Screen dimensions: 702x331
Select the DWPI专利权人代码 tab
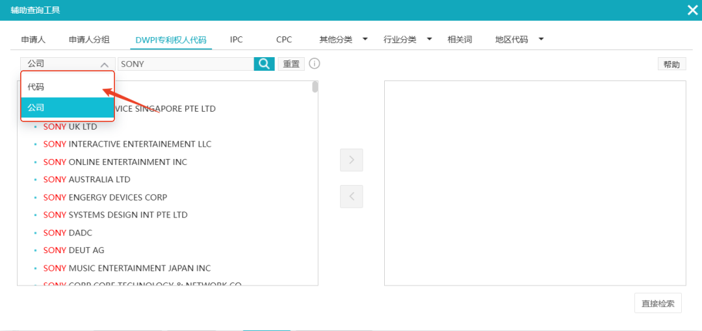[x=171, y=40]
